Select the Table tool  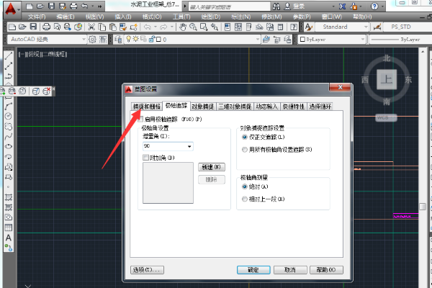[9, 228]
